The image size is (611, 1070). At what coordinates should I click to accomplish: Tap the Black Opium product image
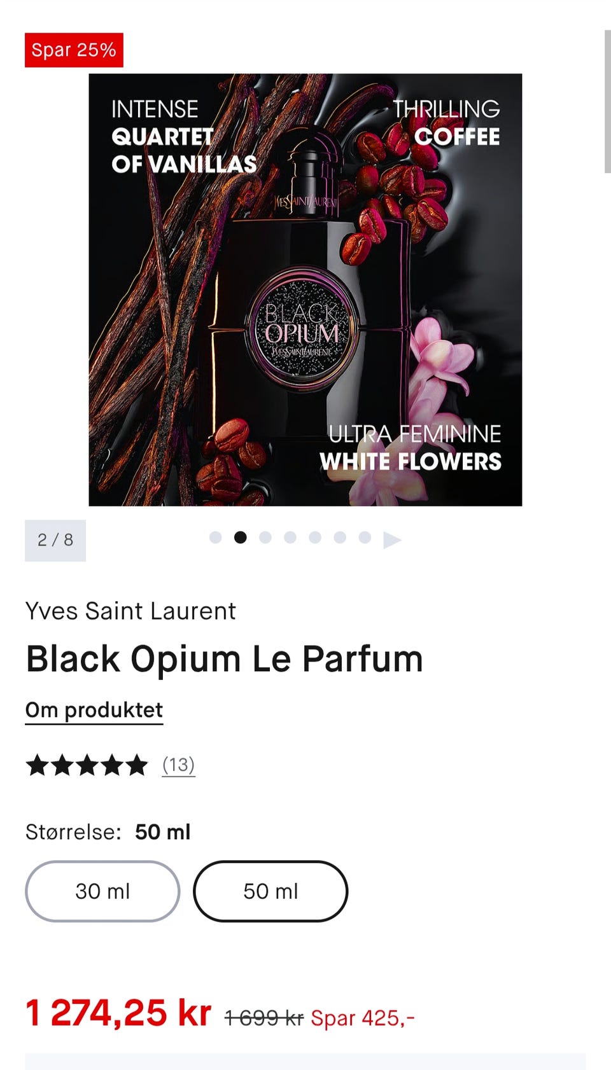pyautogui.click(x=305, y=289)
